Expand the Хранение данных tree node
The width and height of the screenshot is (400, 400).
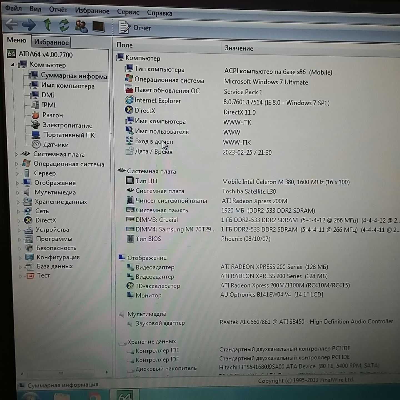[x=18, y=202]
